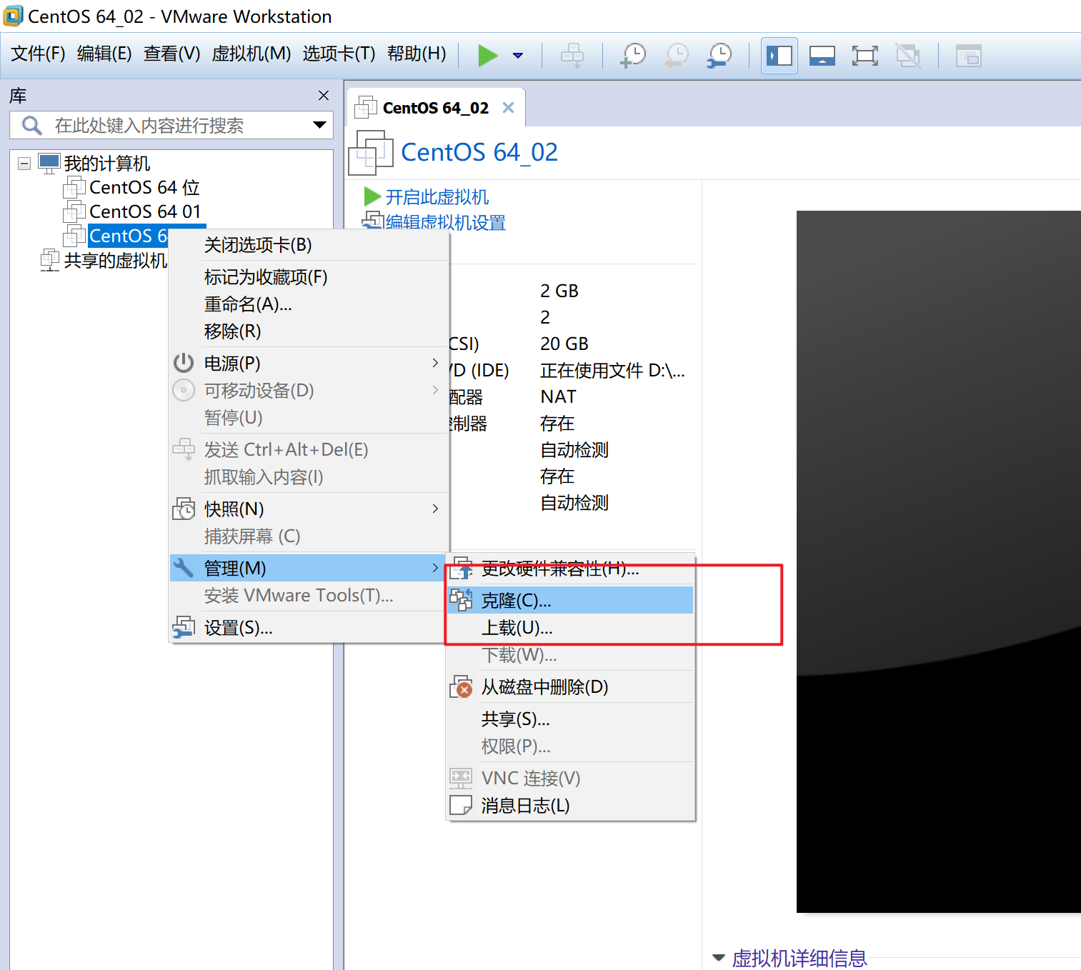1081x970 pixels.
Task: Expand the 电源(P) submenu
Action: pyautogui.click(x=309, y=364)
